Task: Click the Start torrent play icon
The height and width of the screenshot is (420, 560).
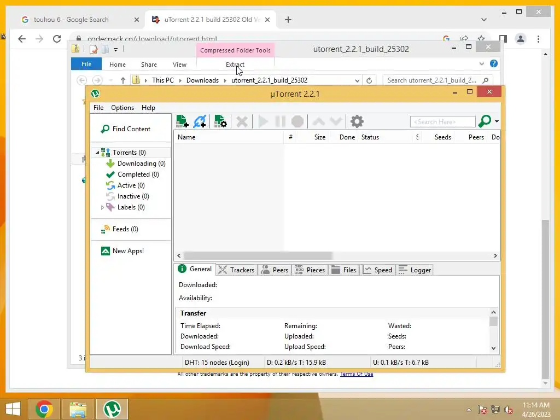Action: [x=263, y=122]
